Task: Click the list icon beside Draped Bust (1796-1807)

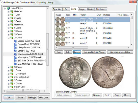Action: 15,41
